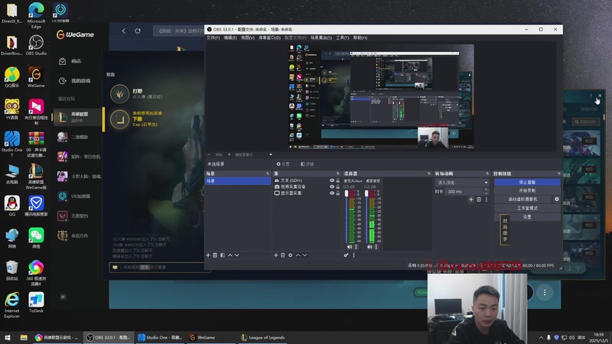Enable 工作室模式 in controls

(x=527, y=208)
